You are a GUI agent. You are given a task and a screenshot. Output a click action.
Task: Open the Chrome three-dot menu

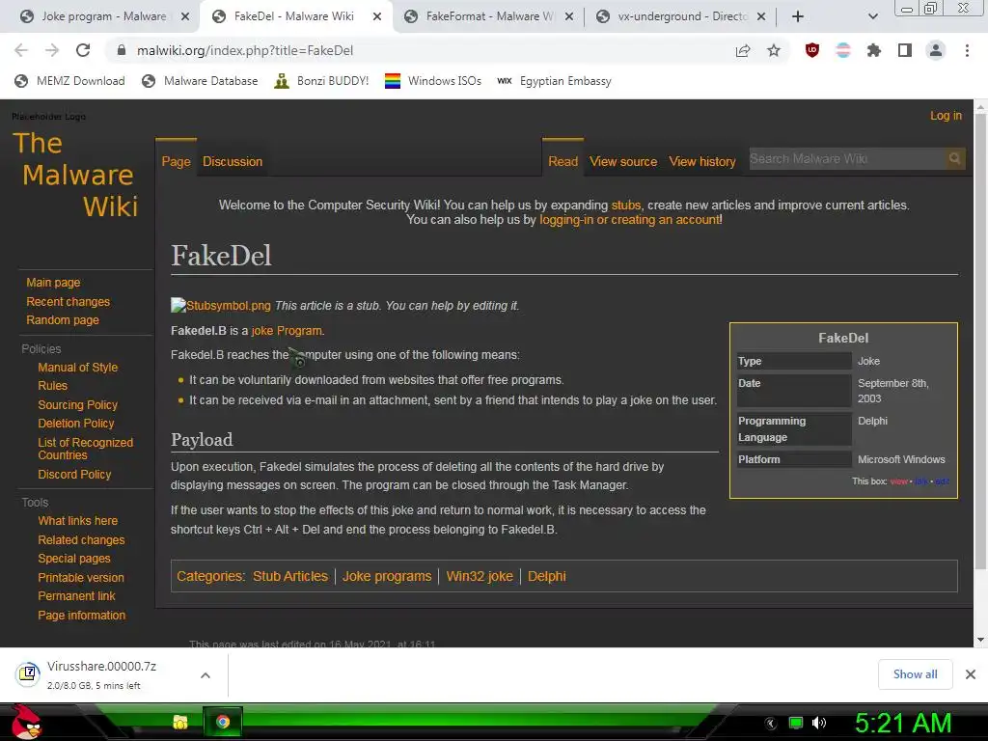[967, 50]
